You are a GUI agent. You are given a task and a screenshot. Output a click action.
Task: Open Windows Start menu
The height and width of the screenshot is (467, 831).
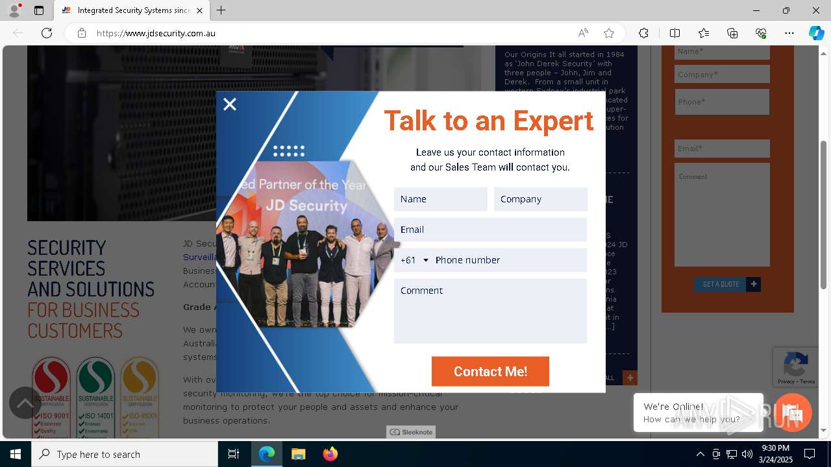[x=16, y=454]
